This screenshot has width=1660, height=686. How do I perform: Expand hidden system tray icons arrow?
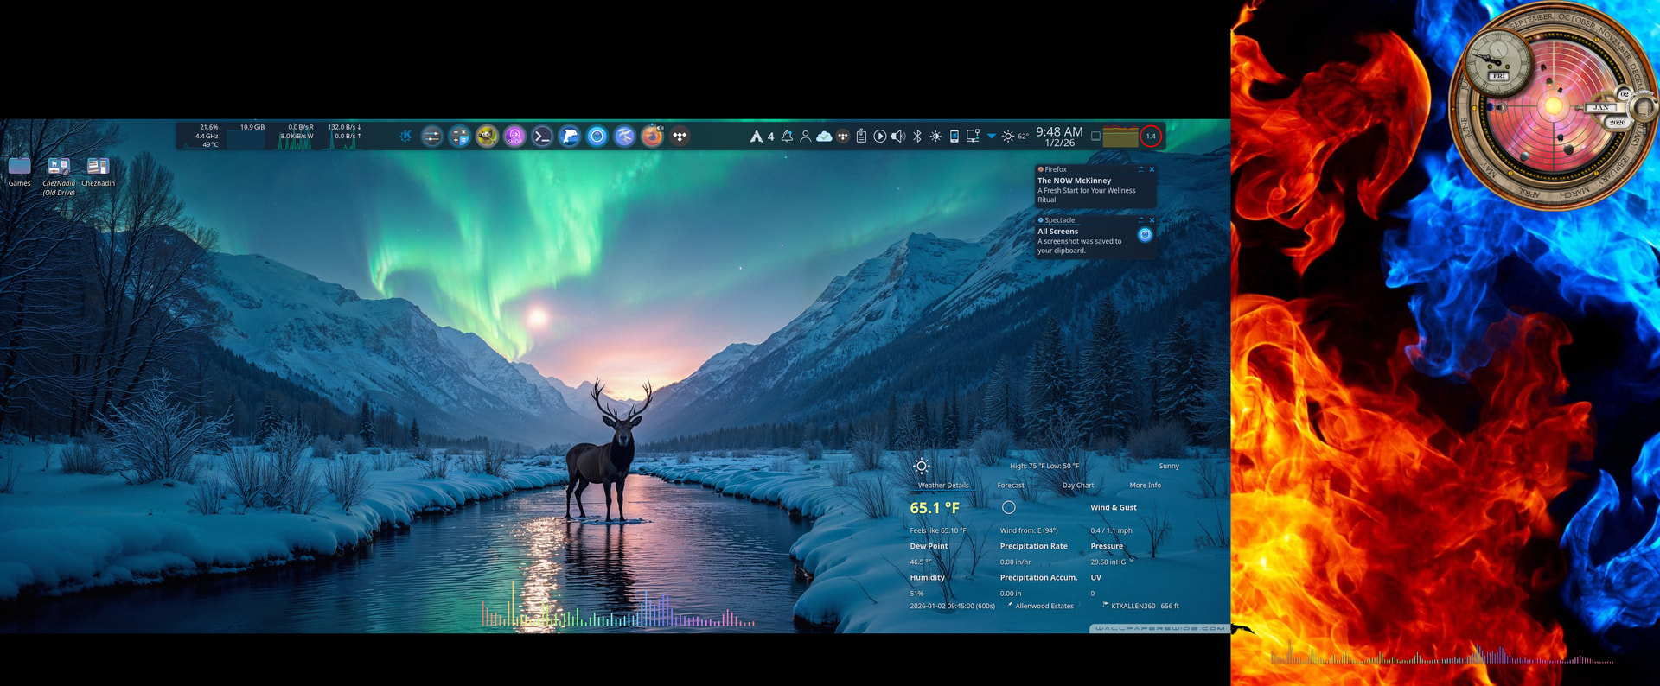click(x=992, y=137)
